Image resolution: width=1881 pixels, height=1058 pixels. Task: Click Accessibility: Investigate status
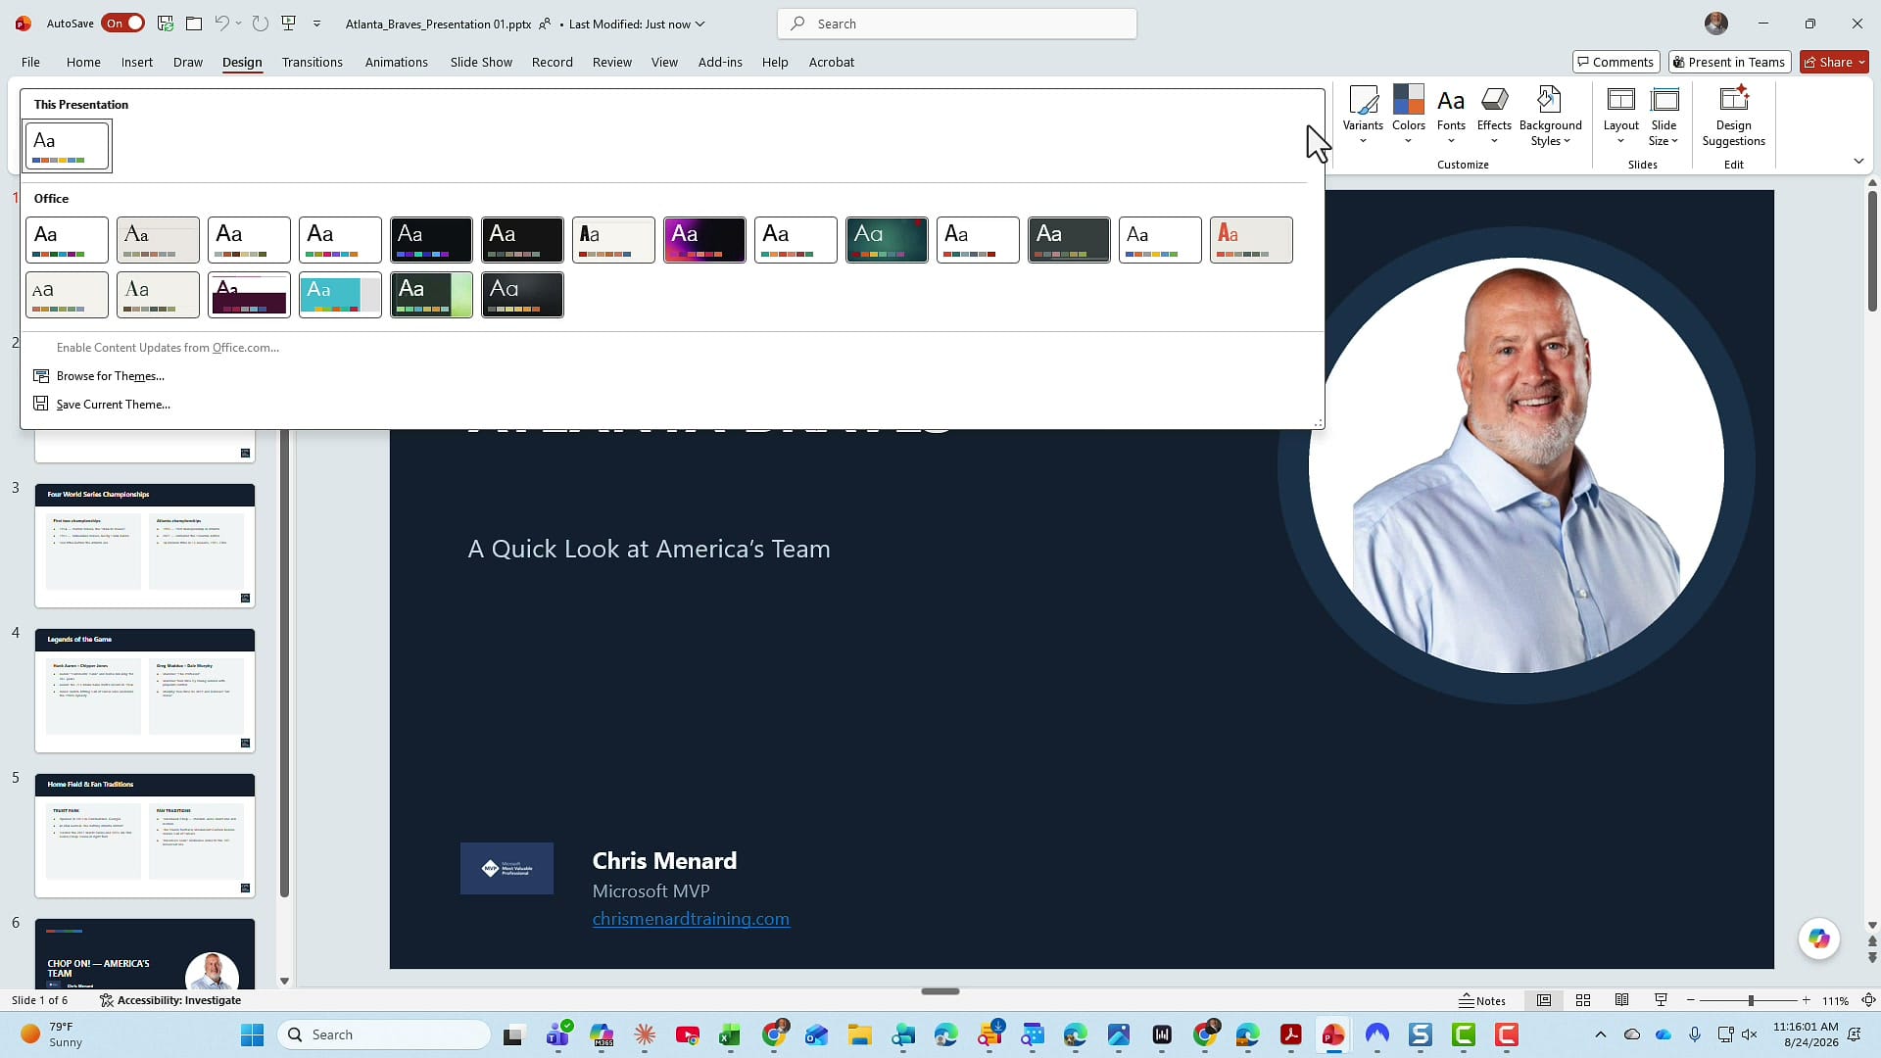click(170, 1000)
